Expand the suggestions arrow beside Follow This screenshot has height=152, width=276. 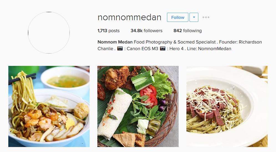pos(194,17)
